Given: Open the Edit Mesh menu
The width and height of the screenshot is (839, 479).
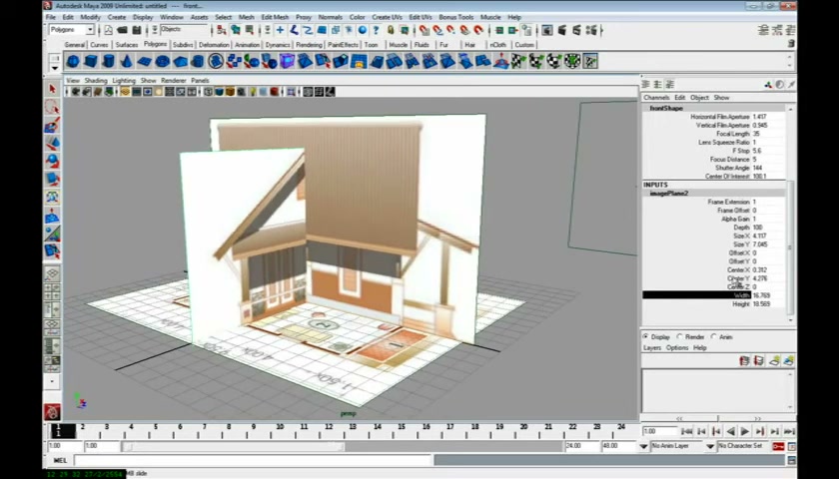Looking at the screenshot, I should 275,17.
